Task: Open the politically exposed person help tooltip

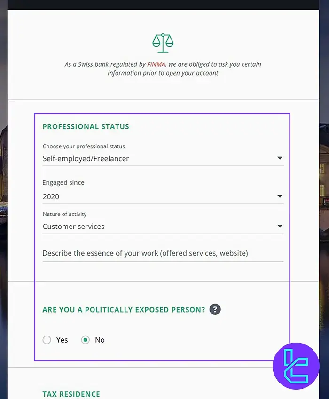Action: [215, 309]
